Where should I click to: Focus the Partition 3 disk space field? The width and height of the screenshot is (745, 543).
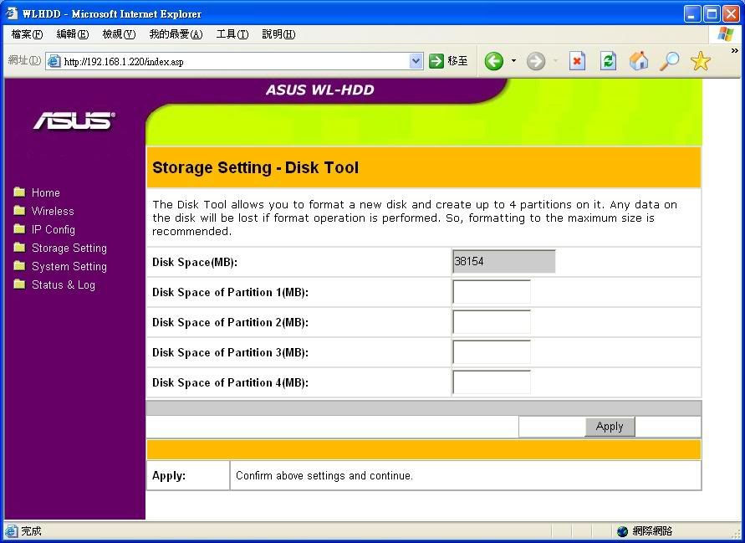[x=492, y=352]
